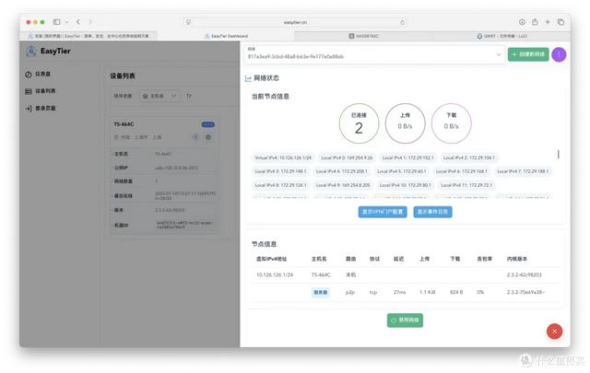
Task: Click the 上传 0 B/s circle indicator
Action: pyautogui.click(x=406, y=123)
